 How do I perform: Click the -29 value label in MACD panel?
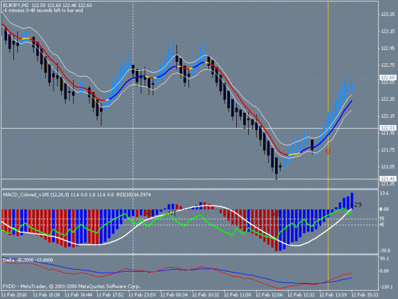coord(357,205)
